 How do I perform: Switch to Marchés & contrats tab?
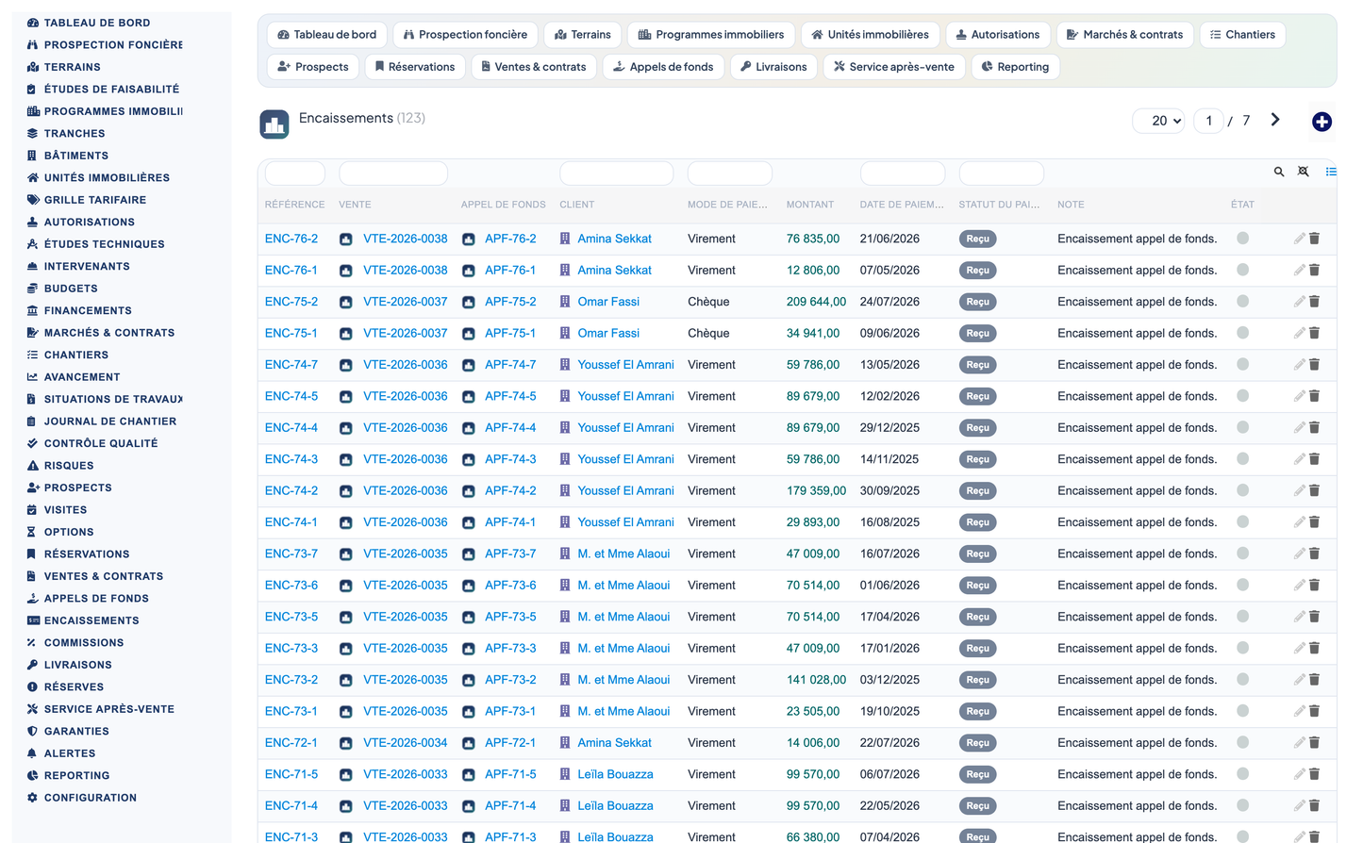click(x=1124, y=35)
